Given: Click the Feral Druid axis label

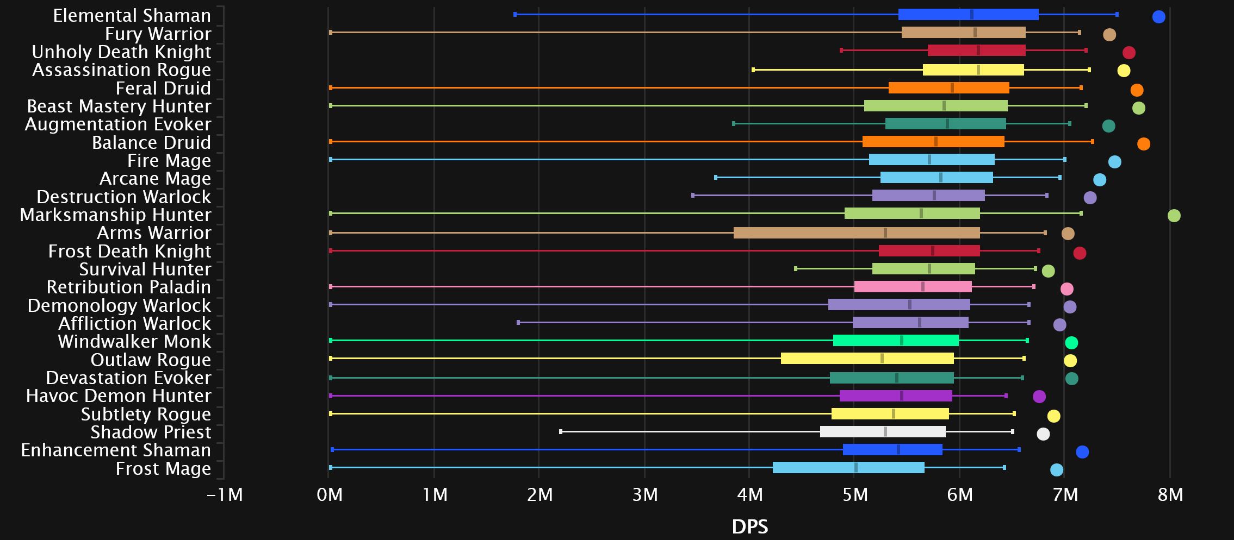Looking at the screenshot, I should tap(163, 88).
